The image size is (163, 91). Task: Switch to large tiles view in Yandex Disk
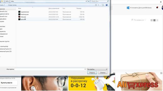152,20
